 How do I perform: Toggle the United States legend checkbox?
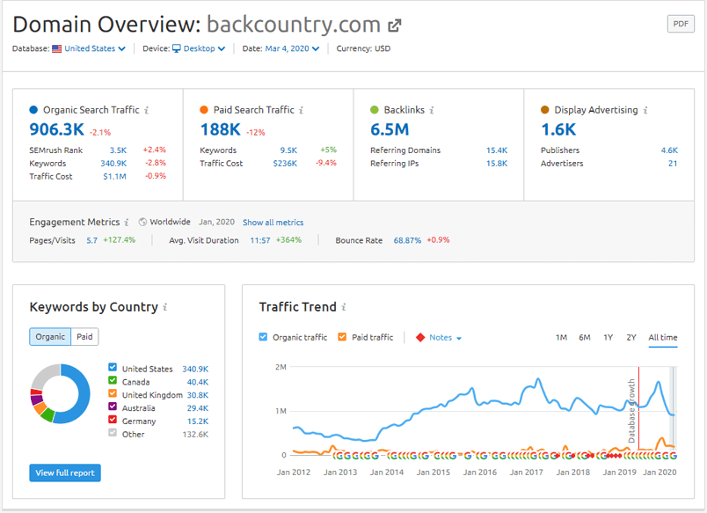tap(112, 369)
